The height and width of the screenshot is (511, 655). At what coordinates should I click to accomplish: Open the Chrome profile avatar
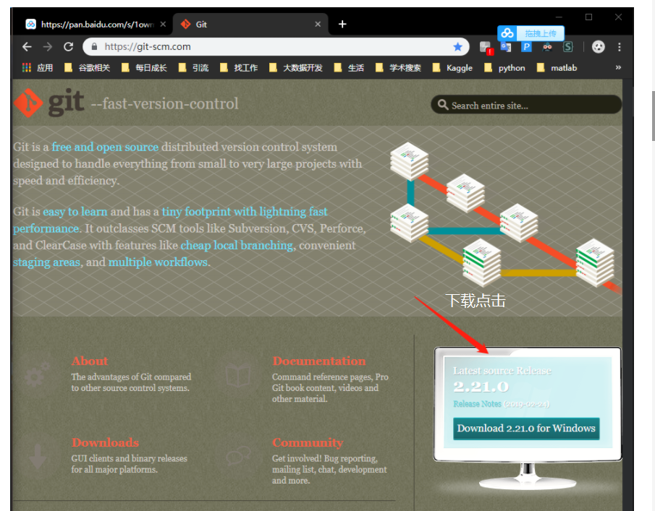point(599,47)
